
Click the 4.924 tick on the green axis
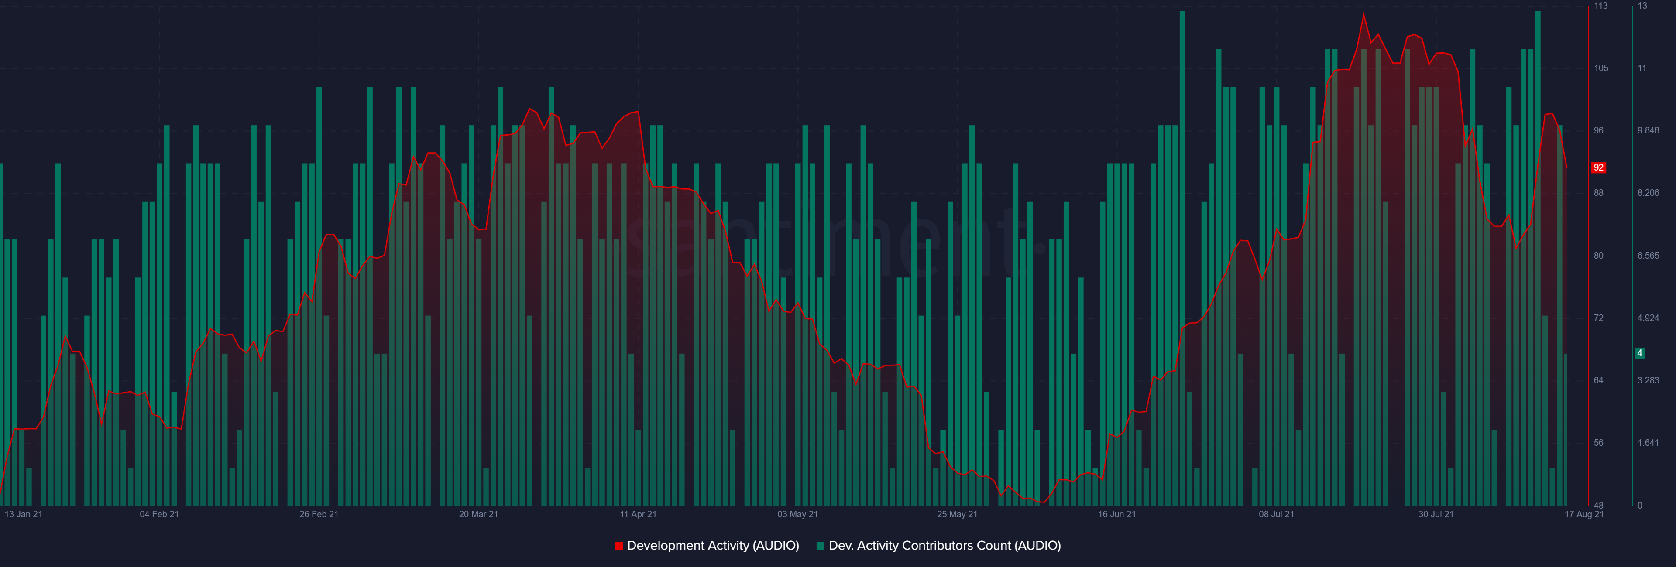[1648, 318]
